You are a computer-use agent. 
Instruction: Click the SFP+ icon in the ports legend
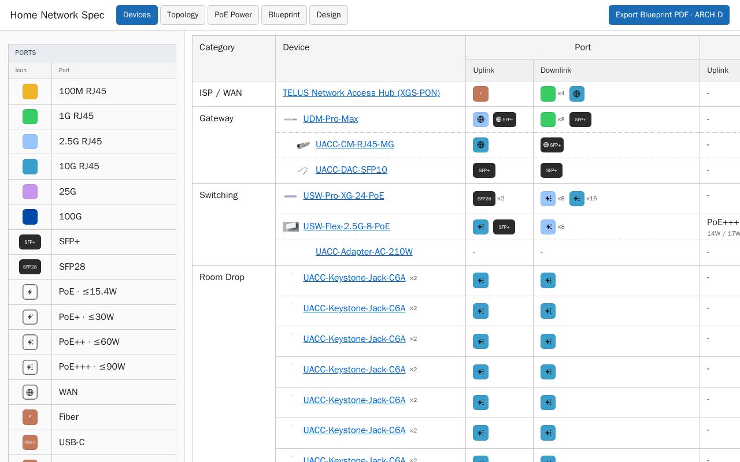[x=30, y=241]
